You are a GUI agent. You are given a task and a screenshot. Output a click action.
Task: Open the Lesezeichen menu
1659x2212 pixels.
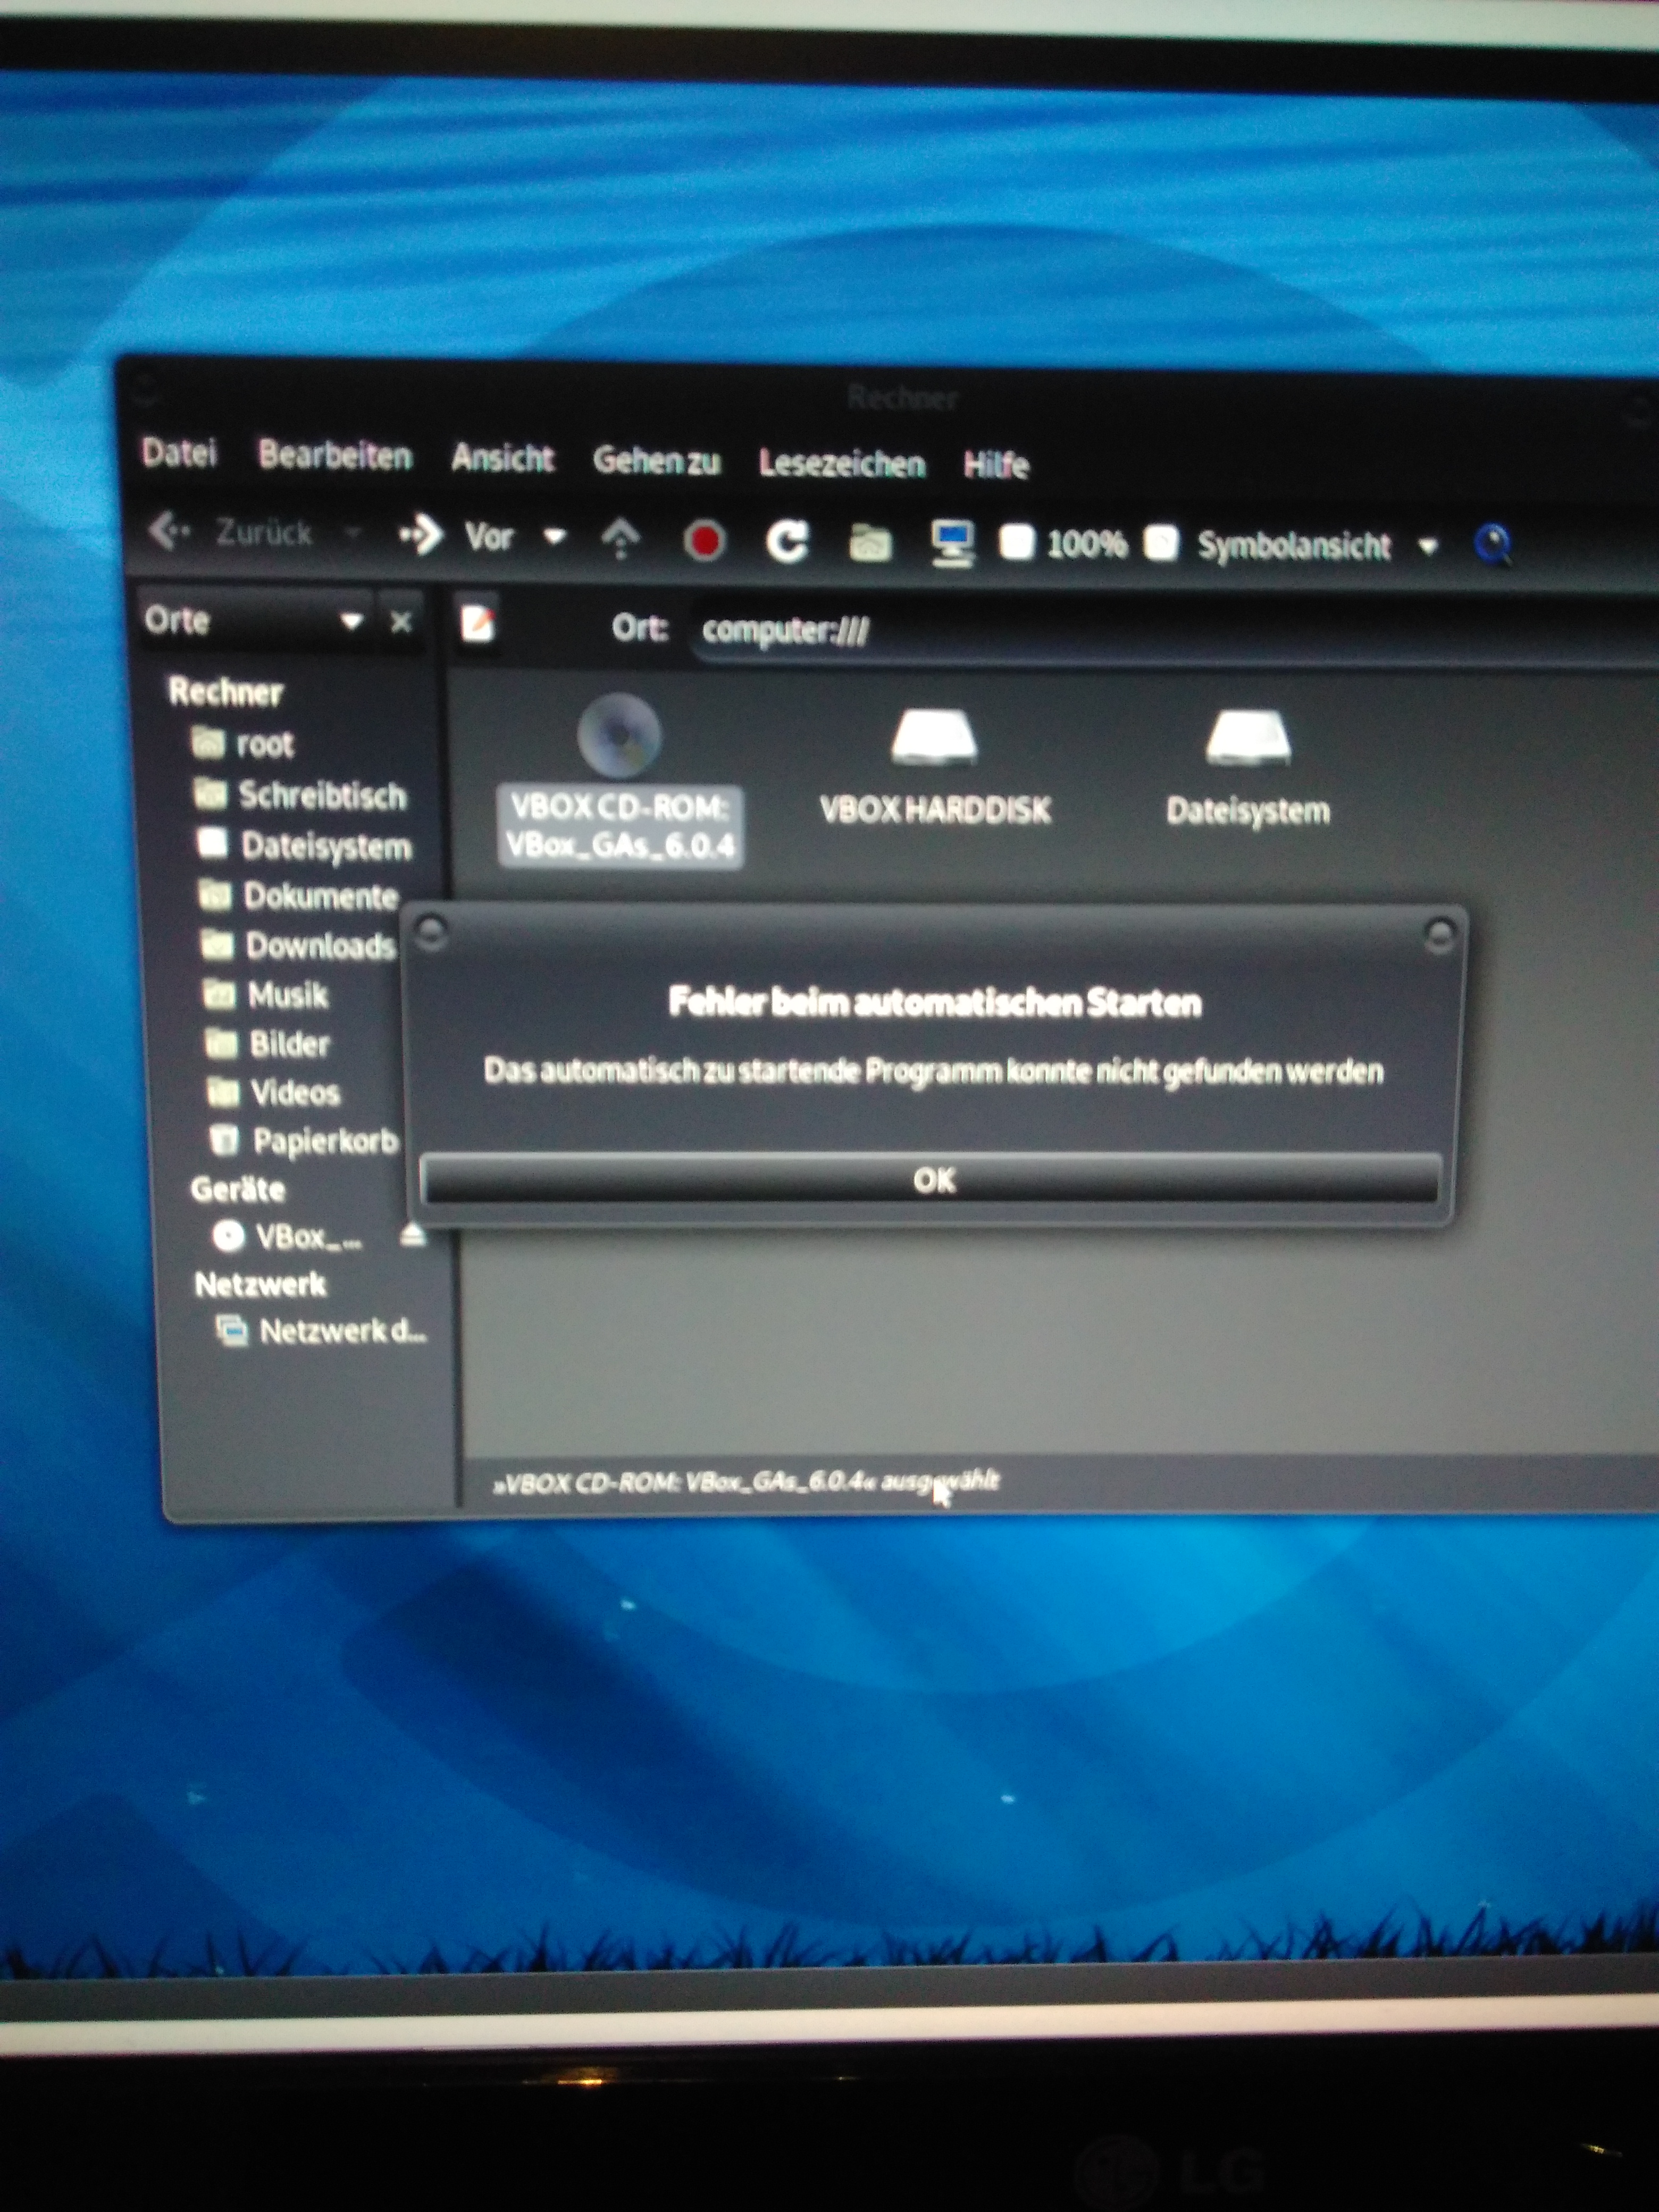[841, 463]
